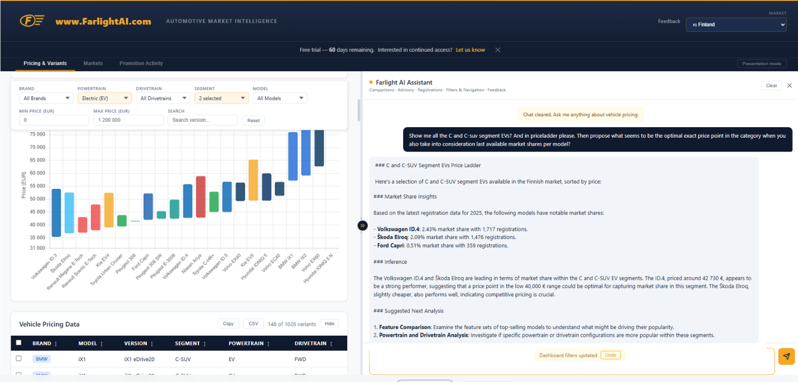This screenshot has width=798, height=382.
Task: Sort table by MODEL column icon
Action: tap(102, 344)
